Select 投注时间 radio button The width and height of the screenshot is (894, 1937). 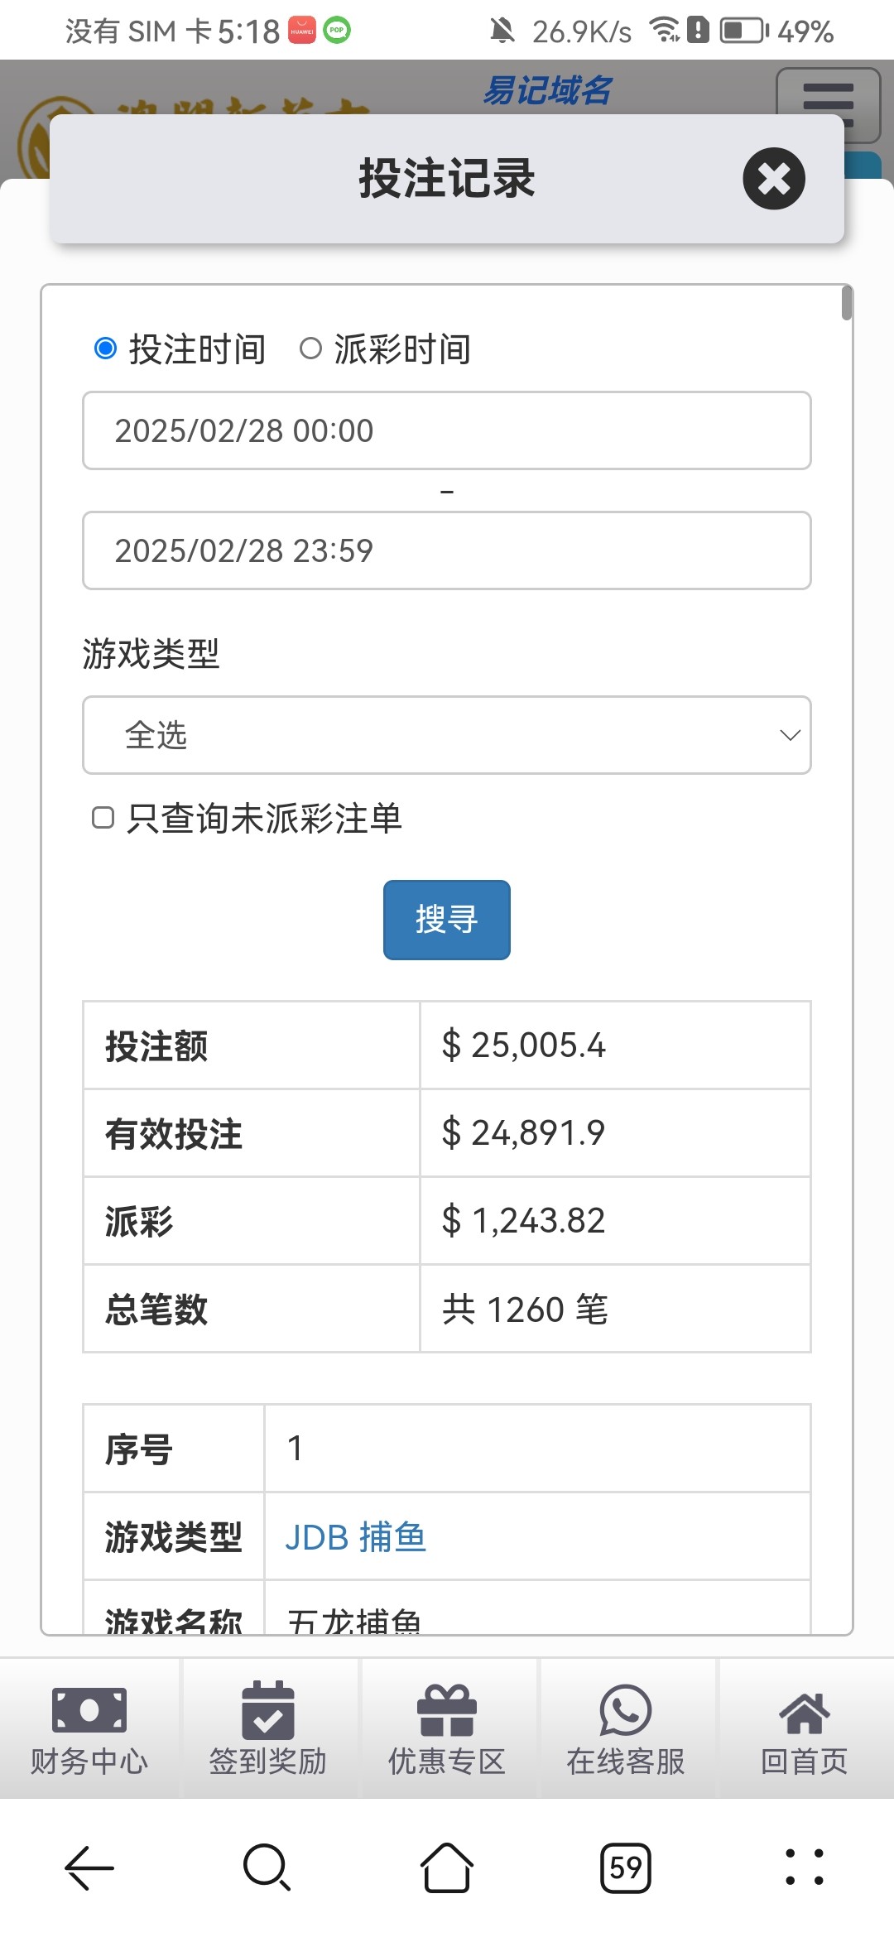(105, 348)
